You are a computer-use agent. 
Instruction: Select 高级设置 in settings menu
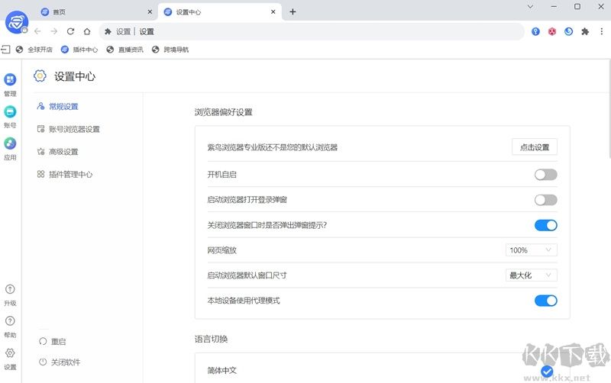pos(63,152)
